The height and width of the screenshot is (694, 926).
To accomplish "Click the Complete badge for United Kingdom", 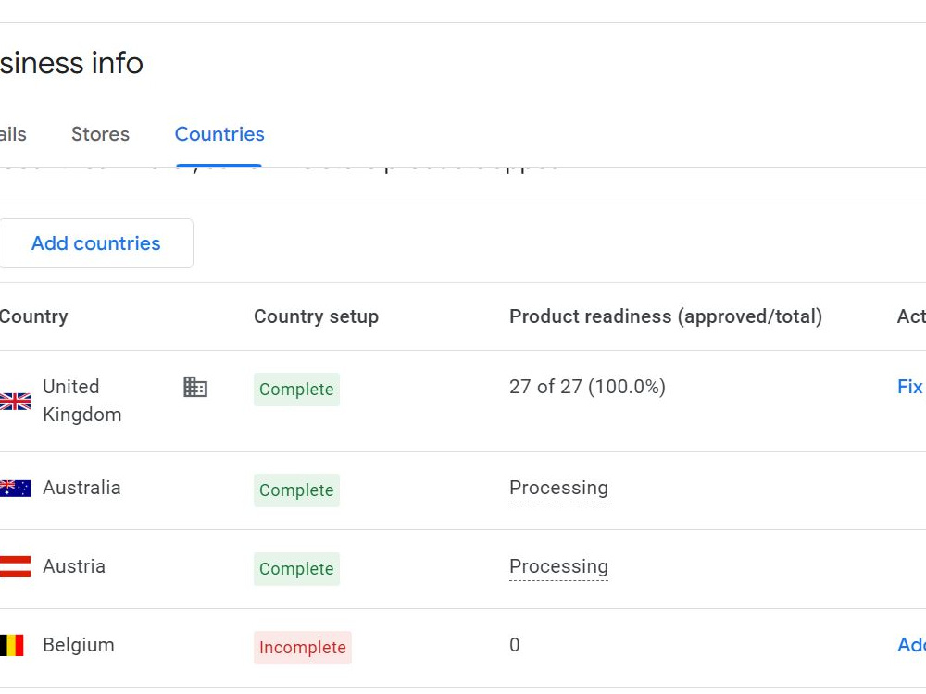I will pyautogui.click(x=296, y=390).
